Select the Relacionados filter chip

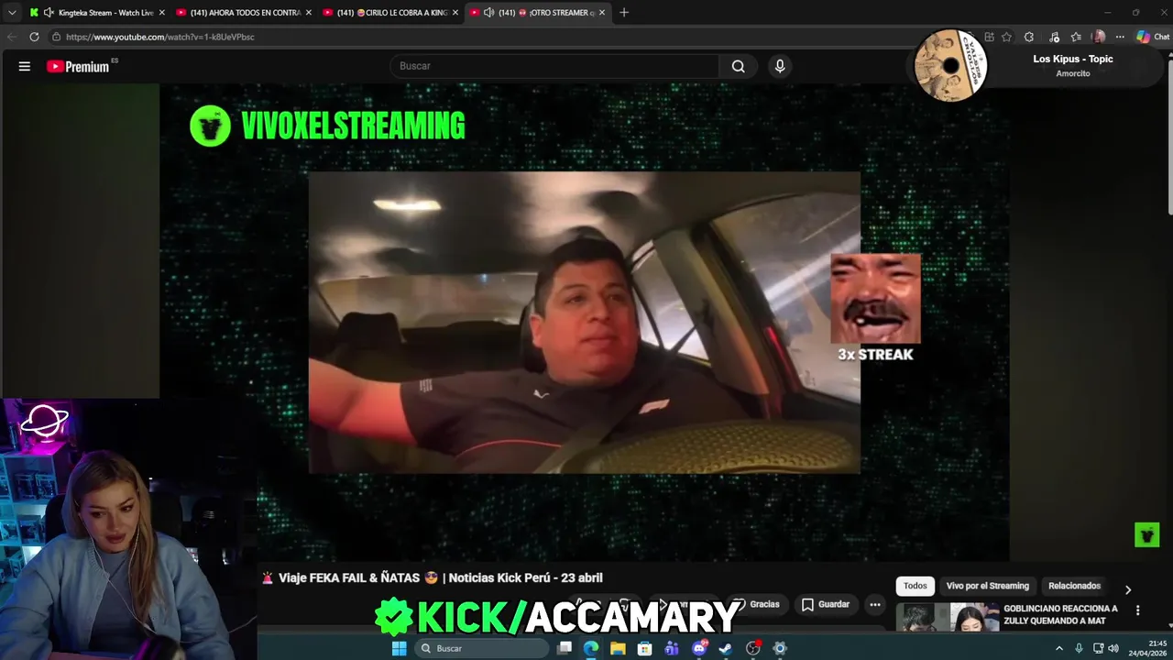click(x=1074, y=586)
